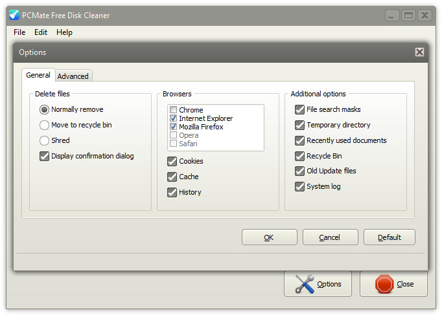Image resolution: width=442 pixels, height=315 pixels.
Task: Toggle the Mozilla Firefox checkbox
Action: coord(173,127)
